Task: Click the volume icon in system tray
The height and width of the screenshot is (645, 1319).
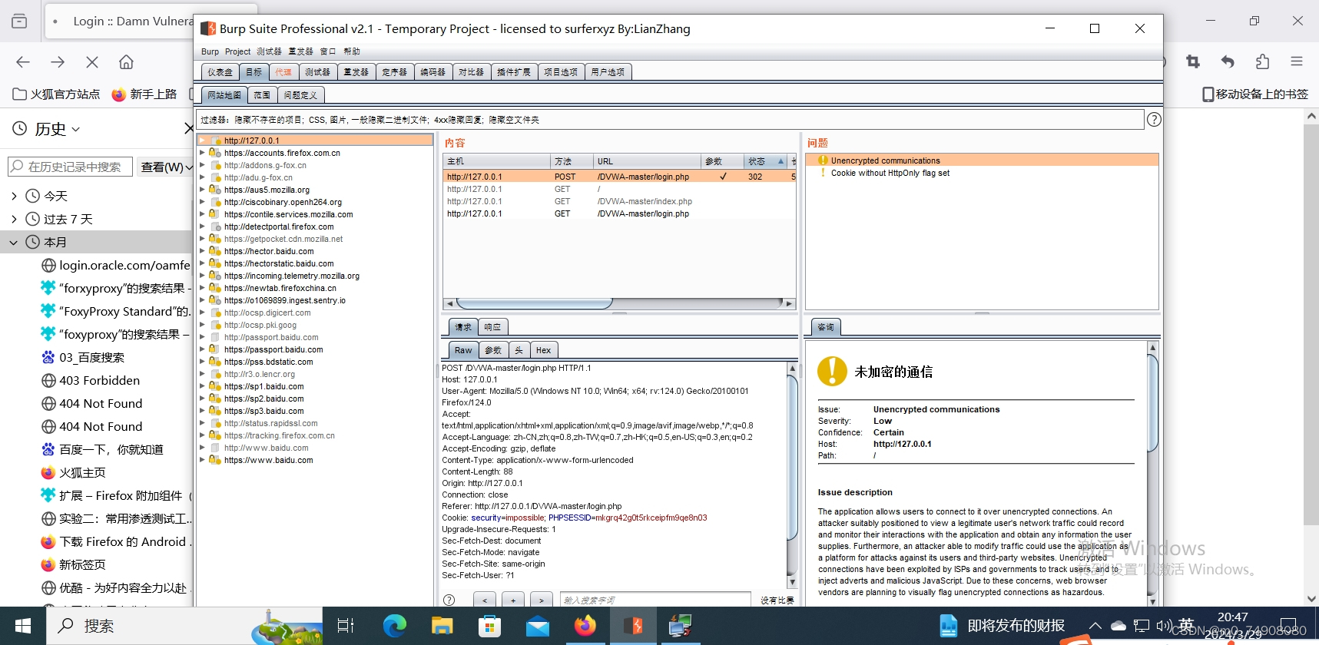Action: pos(1164,626)
